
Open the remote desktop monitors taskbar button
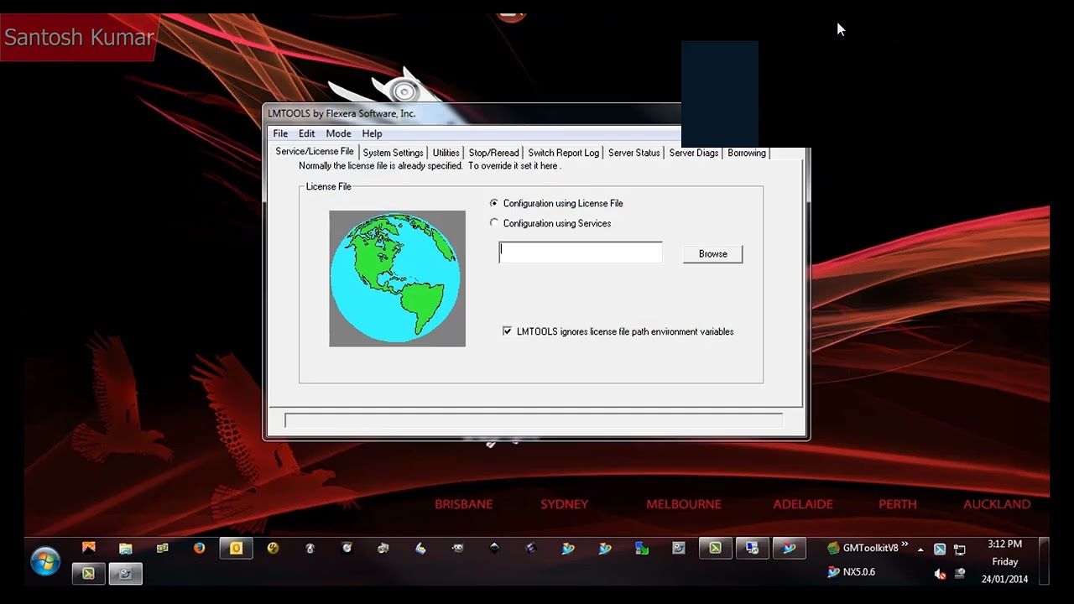752,549
